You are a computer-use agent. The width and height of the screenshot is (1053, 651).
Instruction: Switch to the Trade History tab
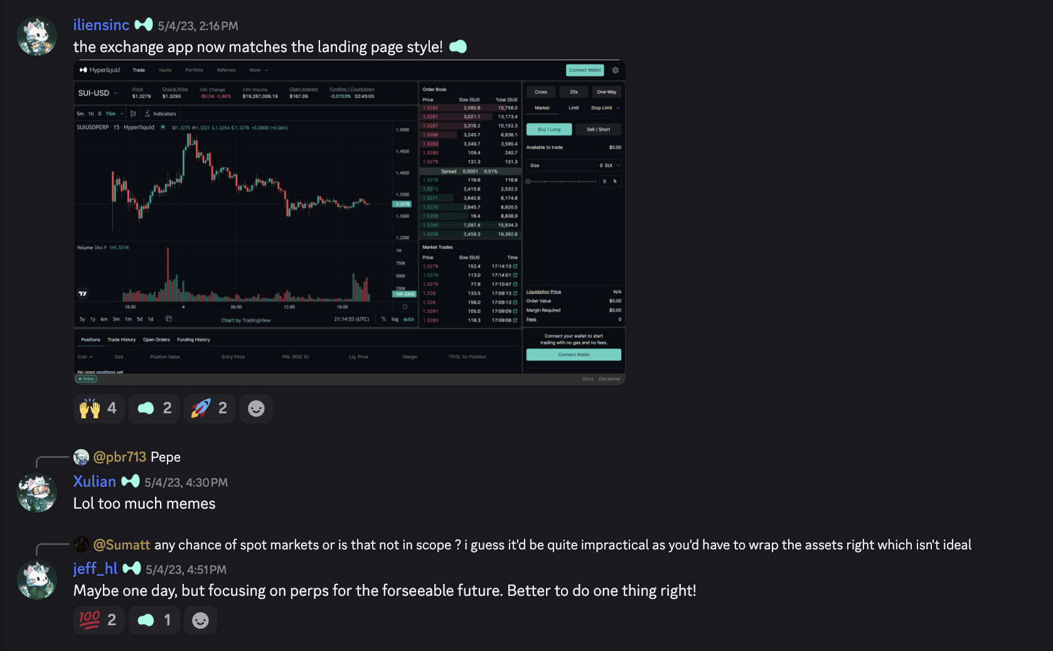tap(121, 340)
